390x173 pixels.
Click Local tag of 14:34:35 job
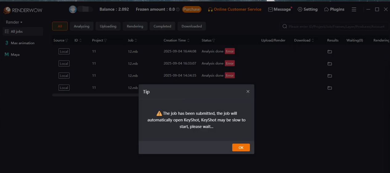point(64,75)
